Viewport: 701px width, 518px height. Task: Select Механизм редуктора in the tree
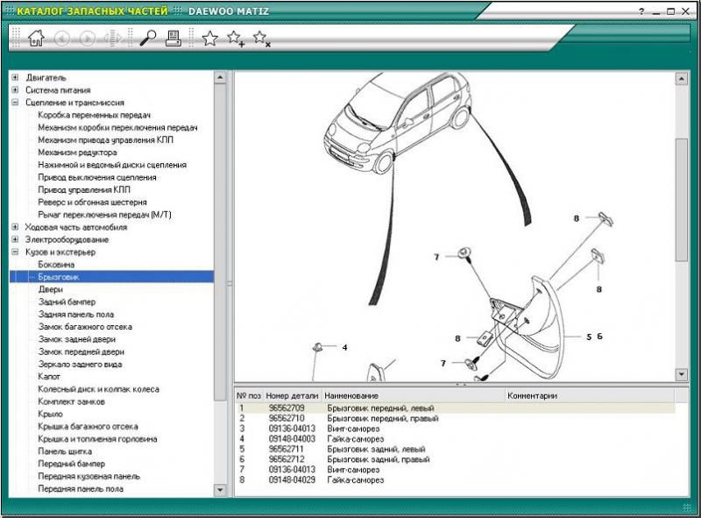pos(77,152)
